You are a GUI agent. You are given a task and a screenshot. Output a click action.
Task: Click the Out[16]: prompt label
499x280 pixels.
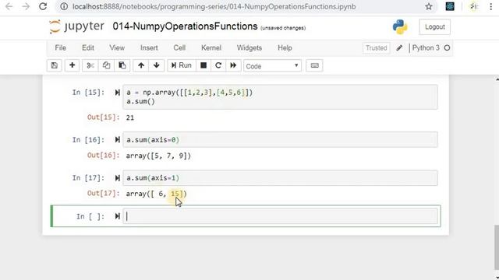click(104, 156)
